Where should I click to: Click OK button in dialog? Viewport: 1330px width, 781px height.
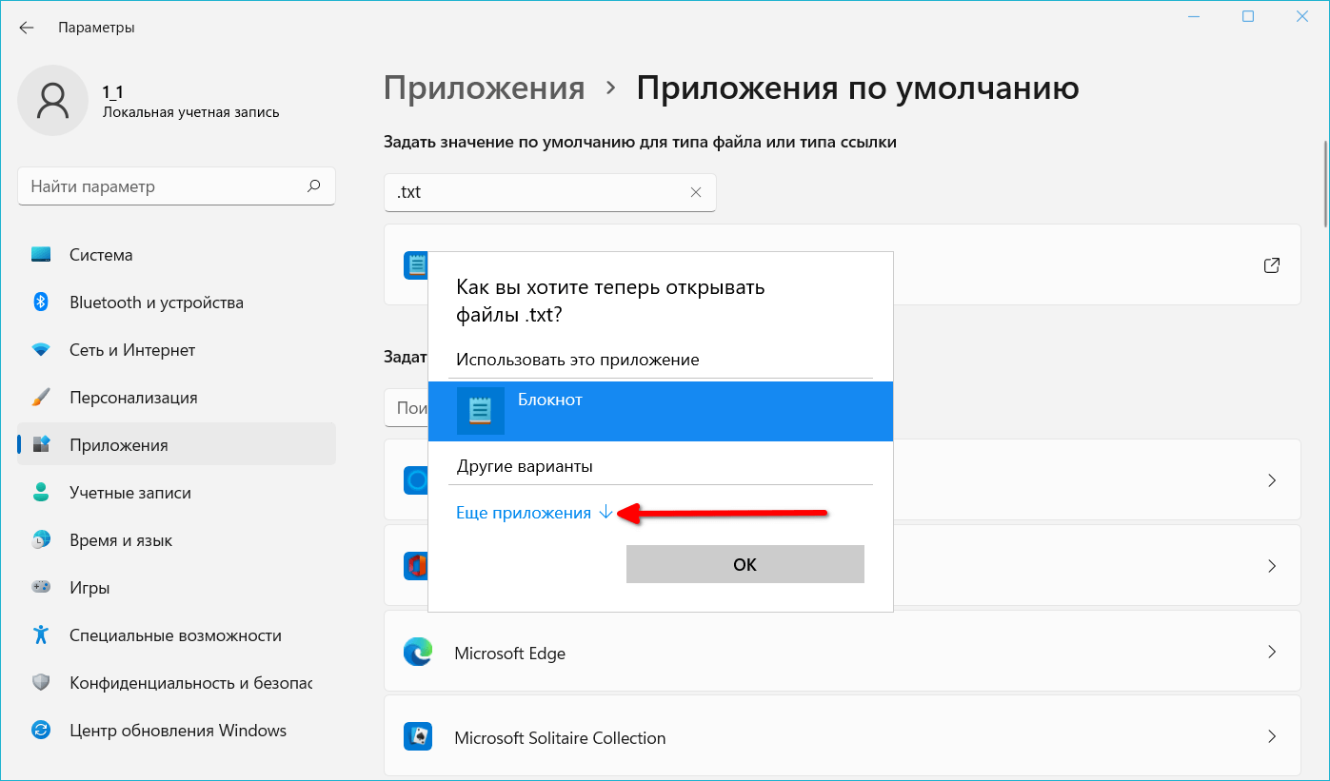[744, 564]
